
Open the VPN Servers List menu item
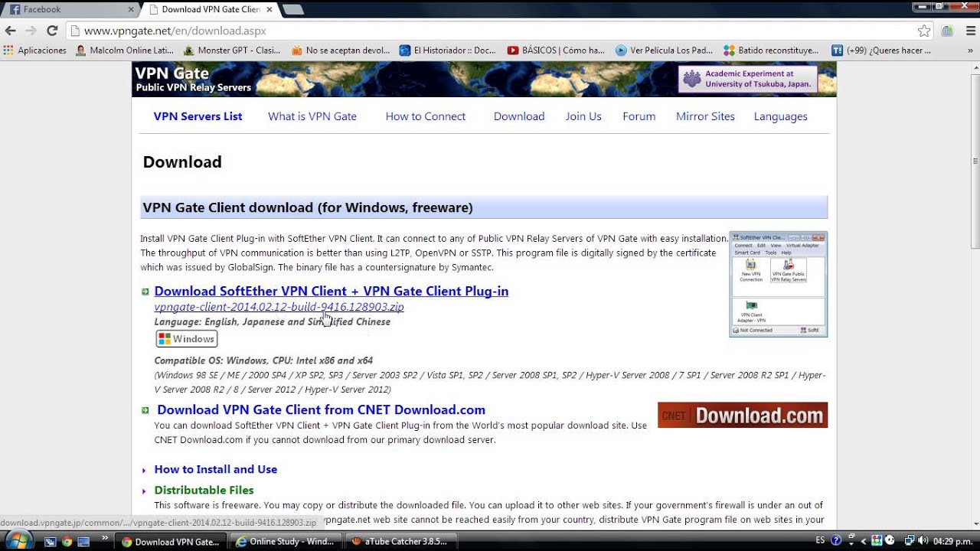[198, 116]
